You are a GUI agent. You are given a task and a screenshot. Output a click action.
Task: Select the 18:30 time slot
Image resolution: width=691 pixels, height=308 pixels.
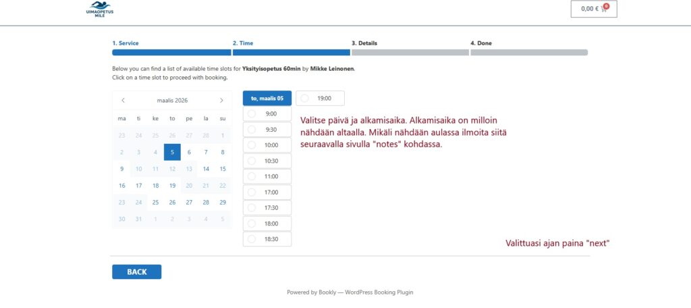coord(267,238)
